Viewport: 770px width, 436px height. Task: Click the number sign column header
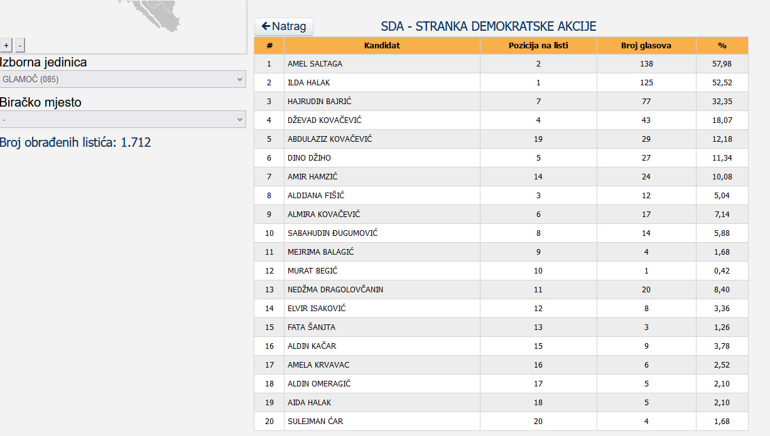coord(269,46)
